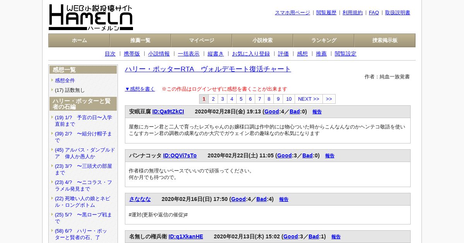This screenshot has width=464, height=243.
Task: Report 名無しの権兵衛's comment via 報告
Action: click(336, 237)
